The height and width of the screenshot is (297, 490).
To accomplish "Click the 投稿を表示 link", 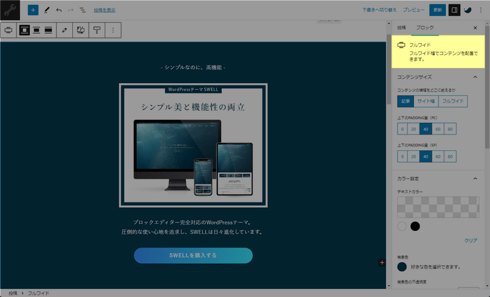I will (104, 10).
